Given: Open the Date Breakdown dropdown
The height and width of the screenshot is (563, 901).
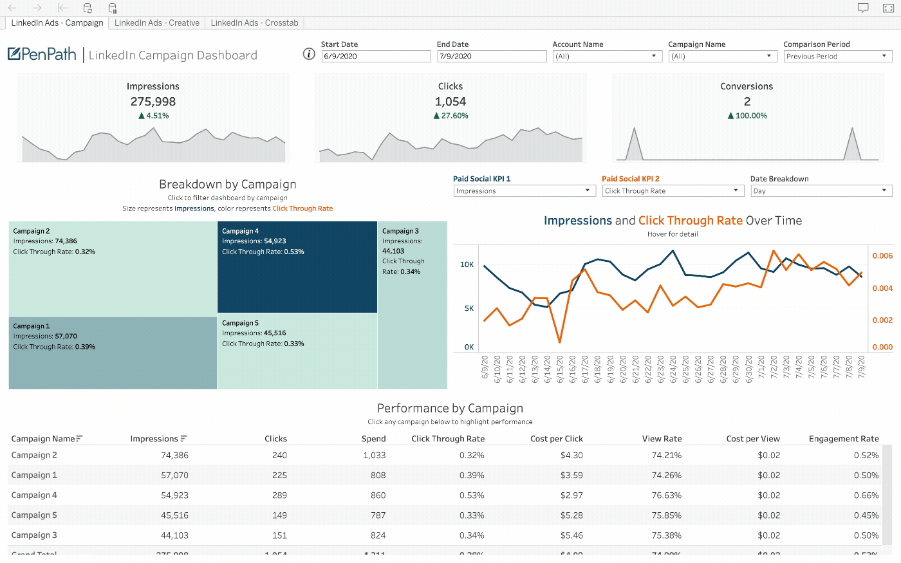Looking at the screenshot, I should (x=821, y=190).
